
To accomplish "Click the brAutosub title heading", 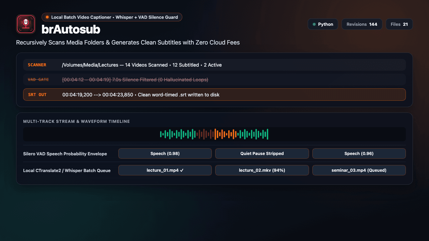I will click(71, 29).
